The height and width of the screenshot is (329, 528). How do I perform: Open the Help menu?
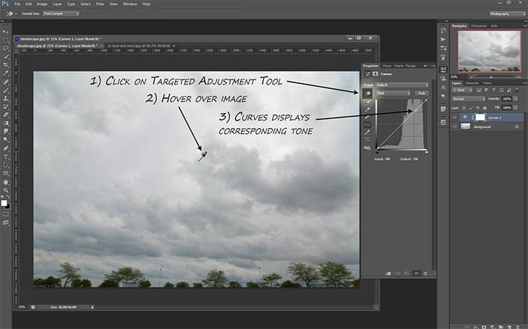coord(146,4)
